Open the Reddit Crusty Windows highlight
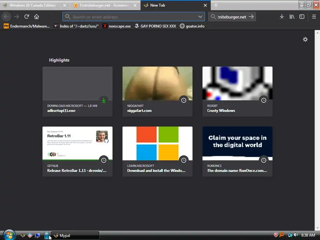320x240 pixels. (x=237, y=92)
